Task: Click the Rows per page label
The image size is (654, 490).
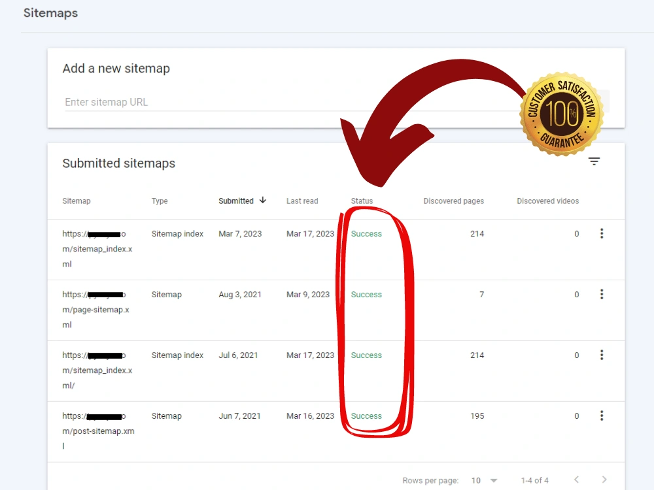Action: [430, 480]
